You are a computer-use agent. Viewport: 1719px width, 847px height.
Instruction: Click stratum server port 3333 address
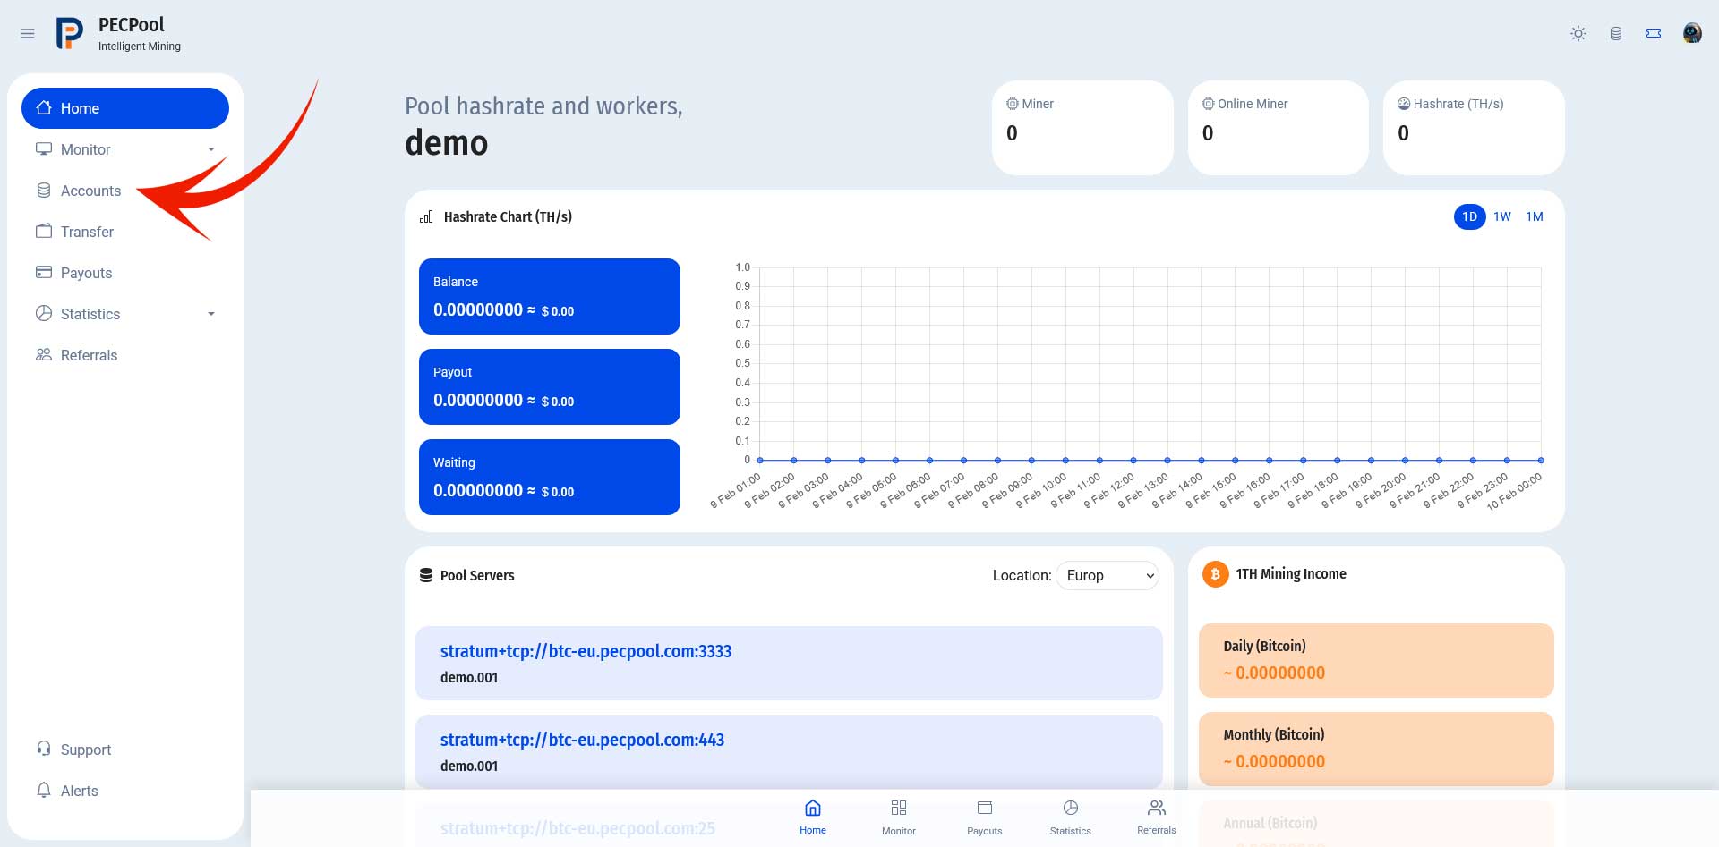click(586, 651)
